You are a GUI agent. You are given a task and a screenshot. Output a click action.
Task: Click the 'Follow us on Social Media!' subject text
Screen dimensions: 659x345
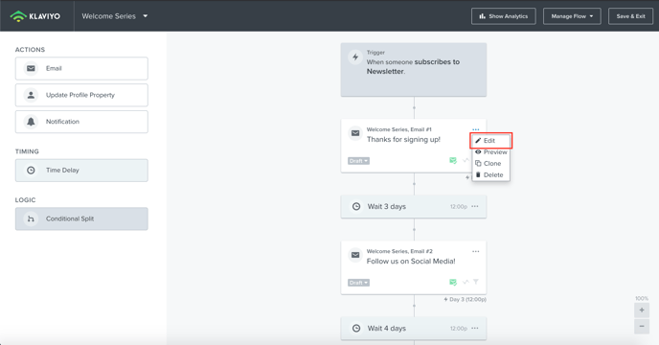click(411, 262)
